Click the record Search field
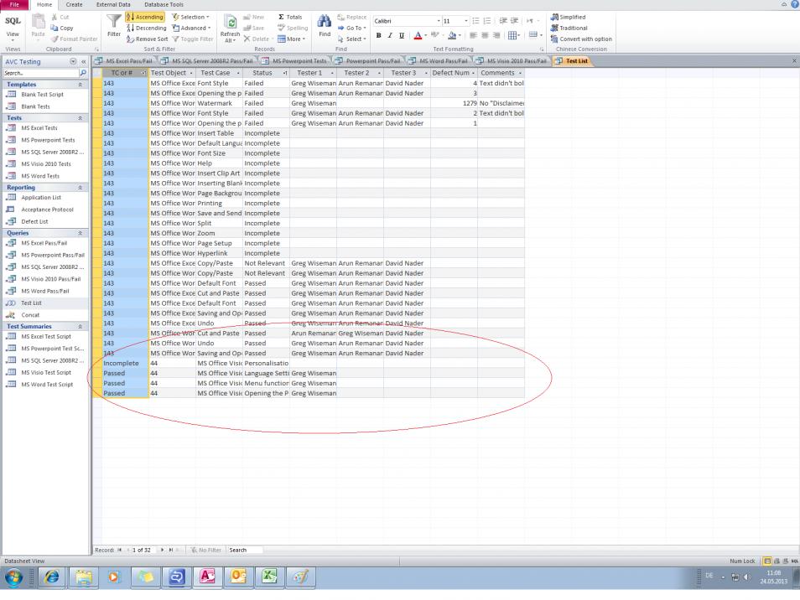 (245, 550)
